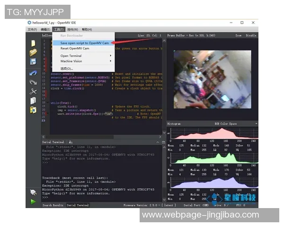The image size is (284, 227).
Task: Click the Open File folder icon
Action: (x=33, y=52)
